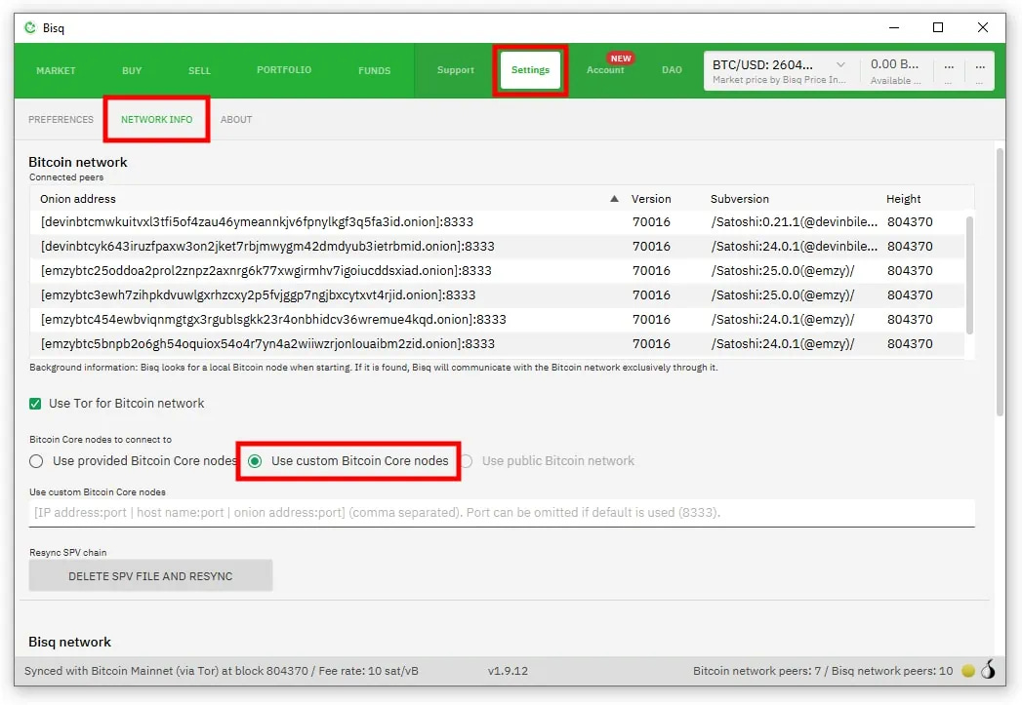Sort by the Version column header
1022x705 pixels.
click(x=650, y=199)
